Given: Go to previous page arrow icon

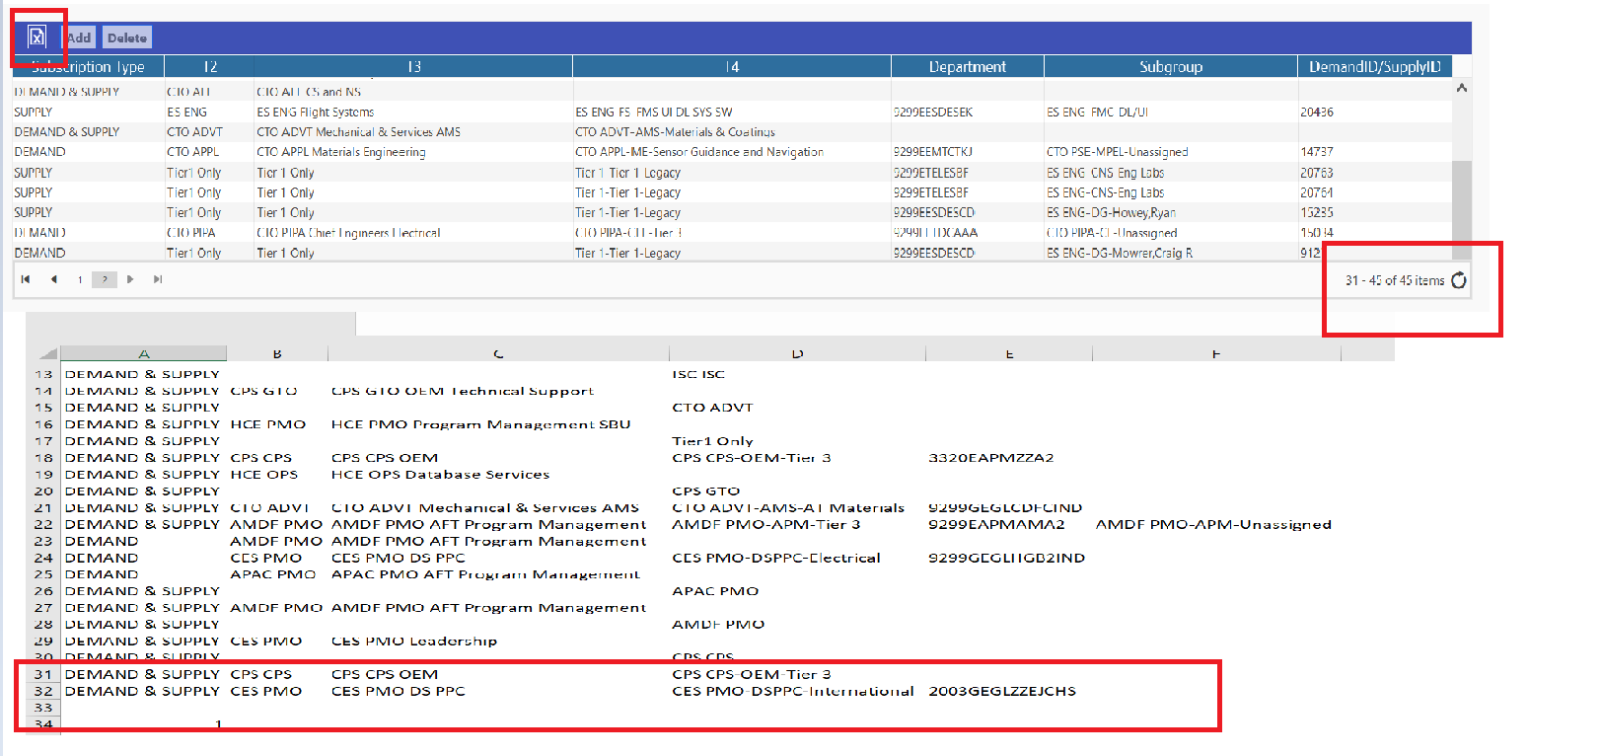Looking at the screenshot, I should (x=53, y=279).
